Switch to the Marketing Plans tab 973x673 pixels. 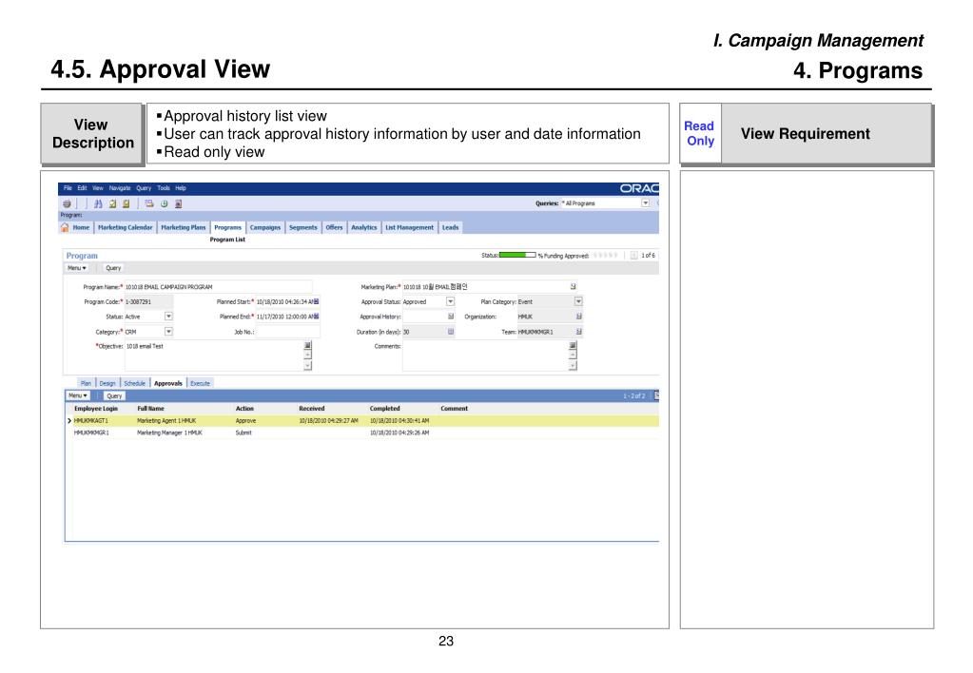pos(183,227)
